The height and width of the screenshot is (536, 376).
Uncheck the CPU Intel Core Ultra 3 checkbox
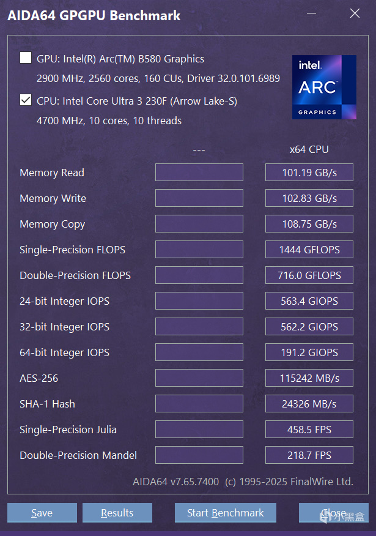click(x=26, y=100)
